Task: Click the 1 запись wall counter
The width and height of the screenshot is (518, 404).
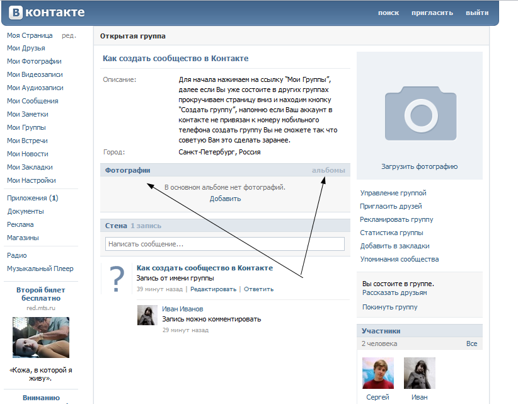Action: tap(146, 226)
